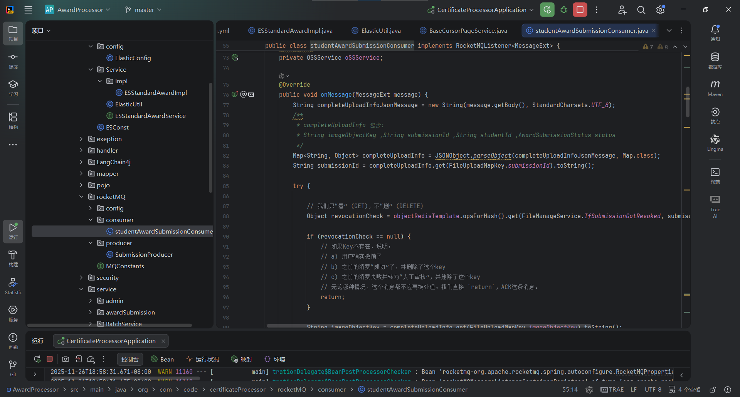Screen dimensions: 740x397
Task: Click consumer breadcrumb in navigation bar
Action: 331,390
